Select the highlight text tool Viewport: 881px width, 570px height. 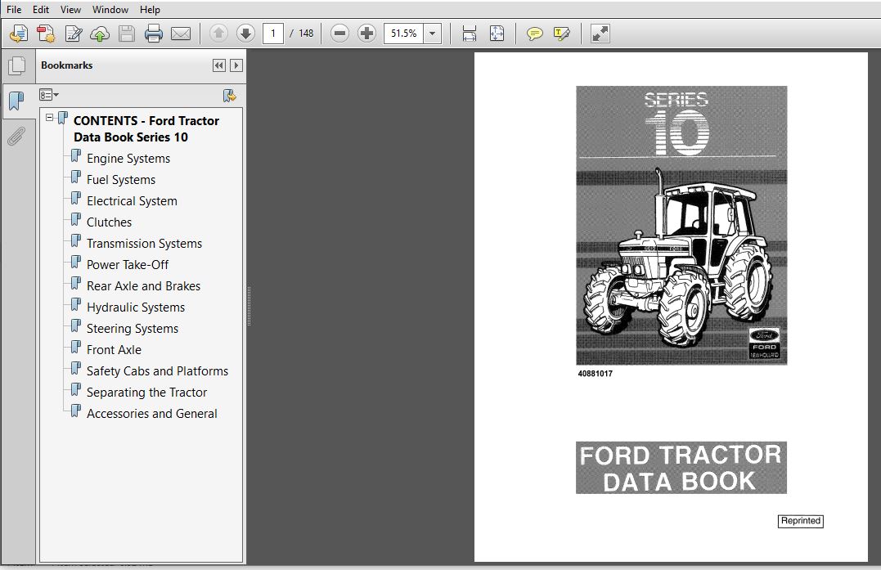(x=561, y=34)
